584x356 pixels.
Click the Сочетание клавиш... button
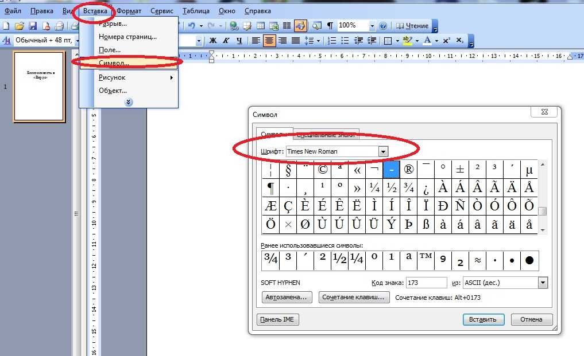point(354,297)
